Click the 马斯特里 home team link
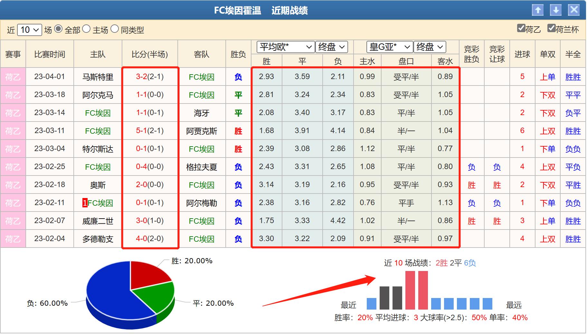587x334 pixels. 98,77
